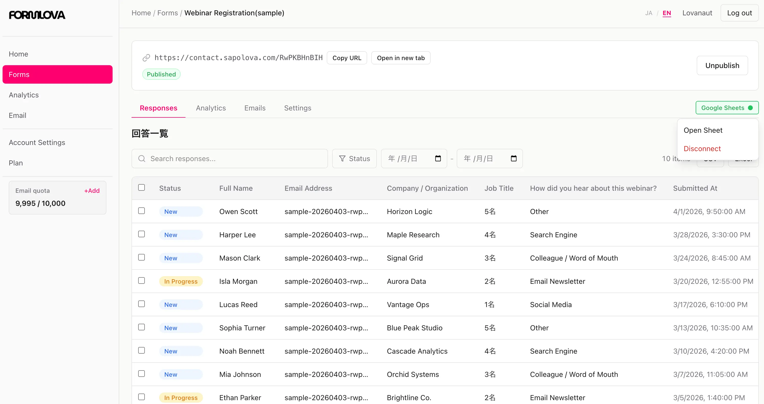
Task: Switch language to JA
Action: (x=649, y=13)
